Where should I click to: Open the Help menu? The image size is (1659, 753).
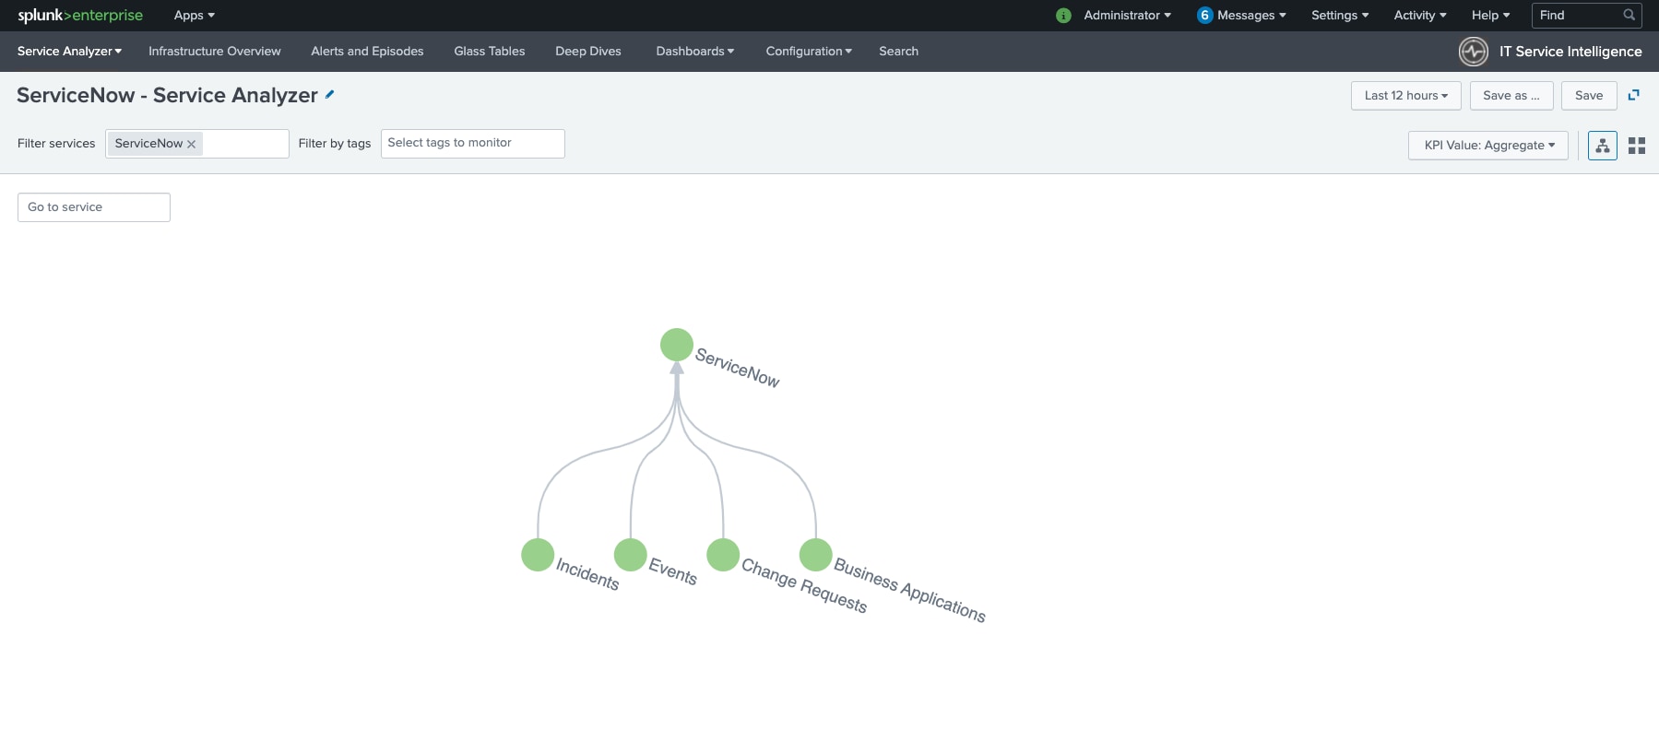1490,15
